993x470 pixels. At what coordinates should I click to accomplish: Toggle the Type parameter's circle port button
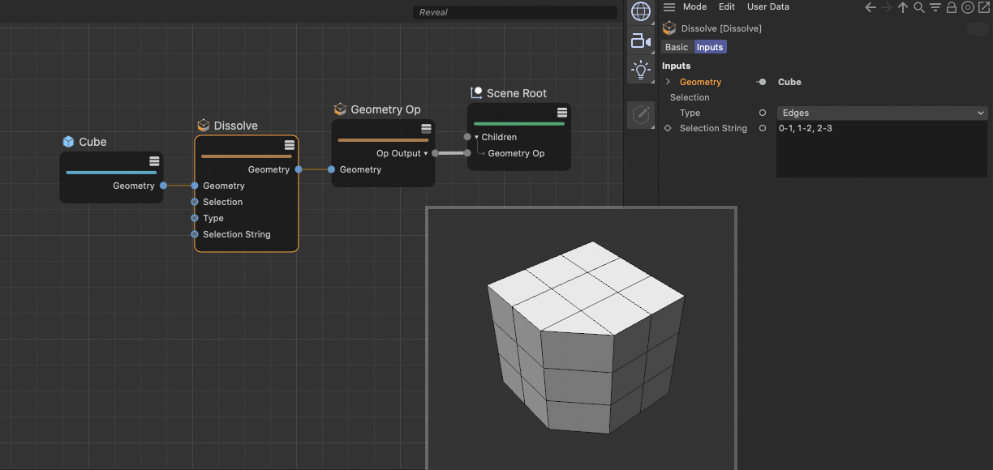click(x=762, y=113)
